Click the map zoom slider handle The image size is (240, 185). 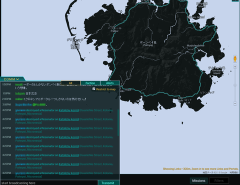pos(235,85)
